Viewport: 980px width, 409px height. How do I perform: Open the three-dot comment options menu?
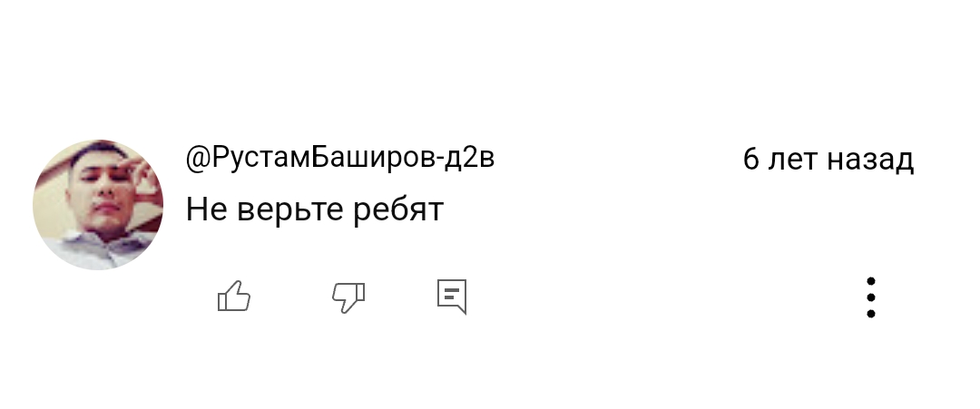pos(871,297)
